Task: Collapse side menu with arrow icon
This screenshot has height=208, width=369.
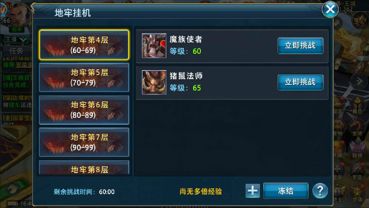Action: [x=359, y=82]
